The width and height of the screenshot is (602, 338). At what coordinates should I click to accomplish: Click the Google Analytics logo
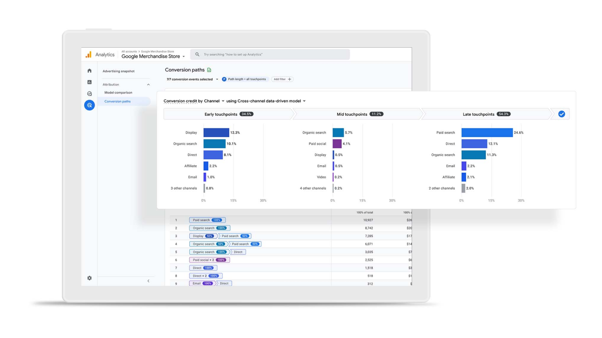click(x=89, y=54)
